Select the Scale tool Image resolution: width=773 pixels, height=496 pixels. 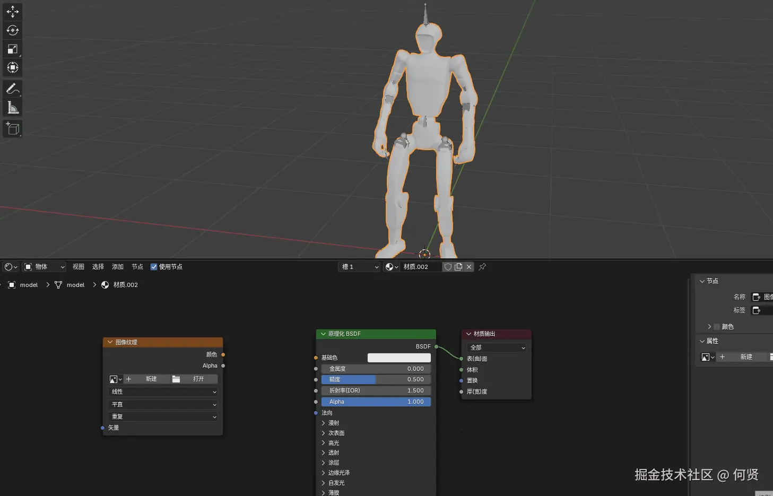coord(12,49)
